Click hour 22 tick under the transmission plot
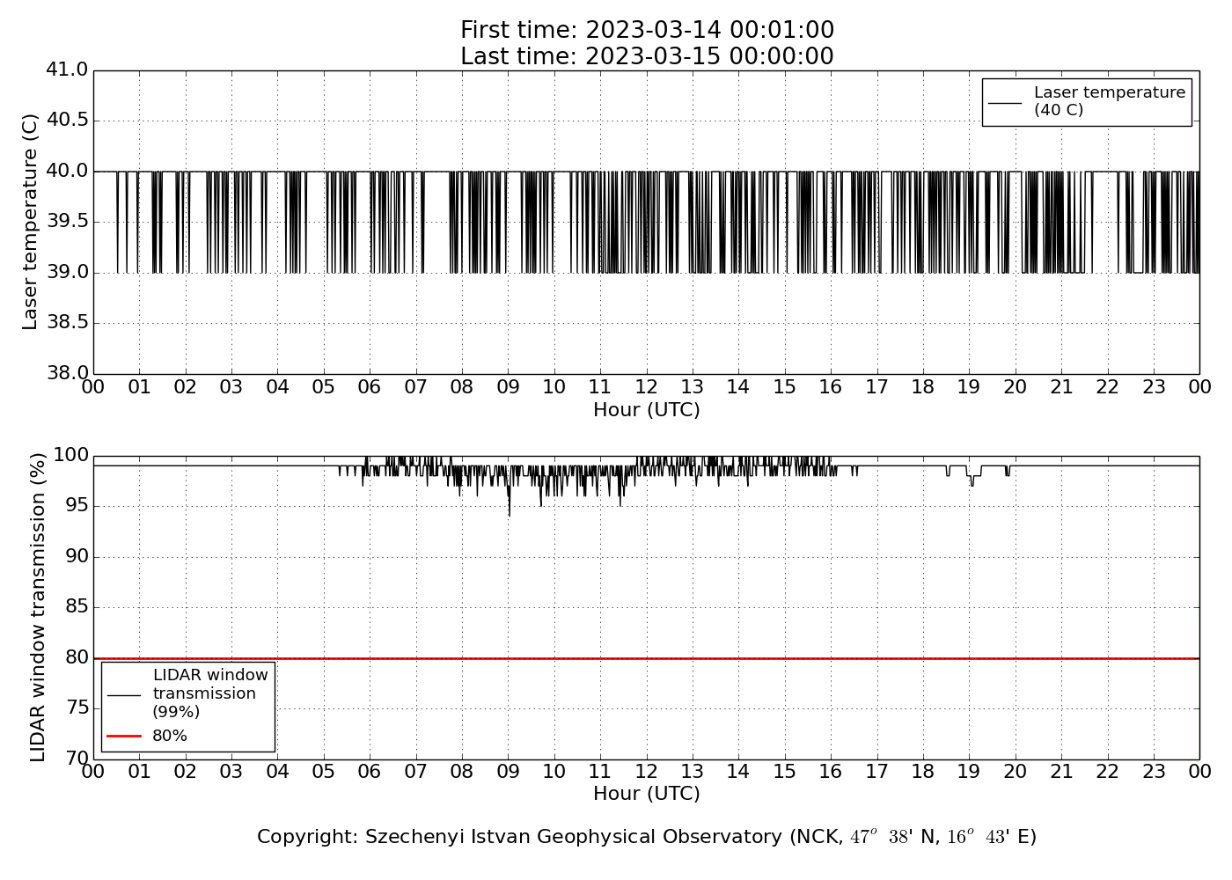 pyautogui.click(x=1107, y=772)
